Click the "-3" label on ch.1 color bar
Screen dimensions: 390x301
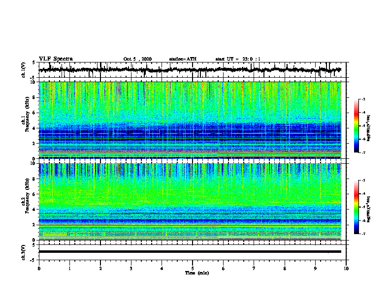363,99
